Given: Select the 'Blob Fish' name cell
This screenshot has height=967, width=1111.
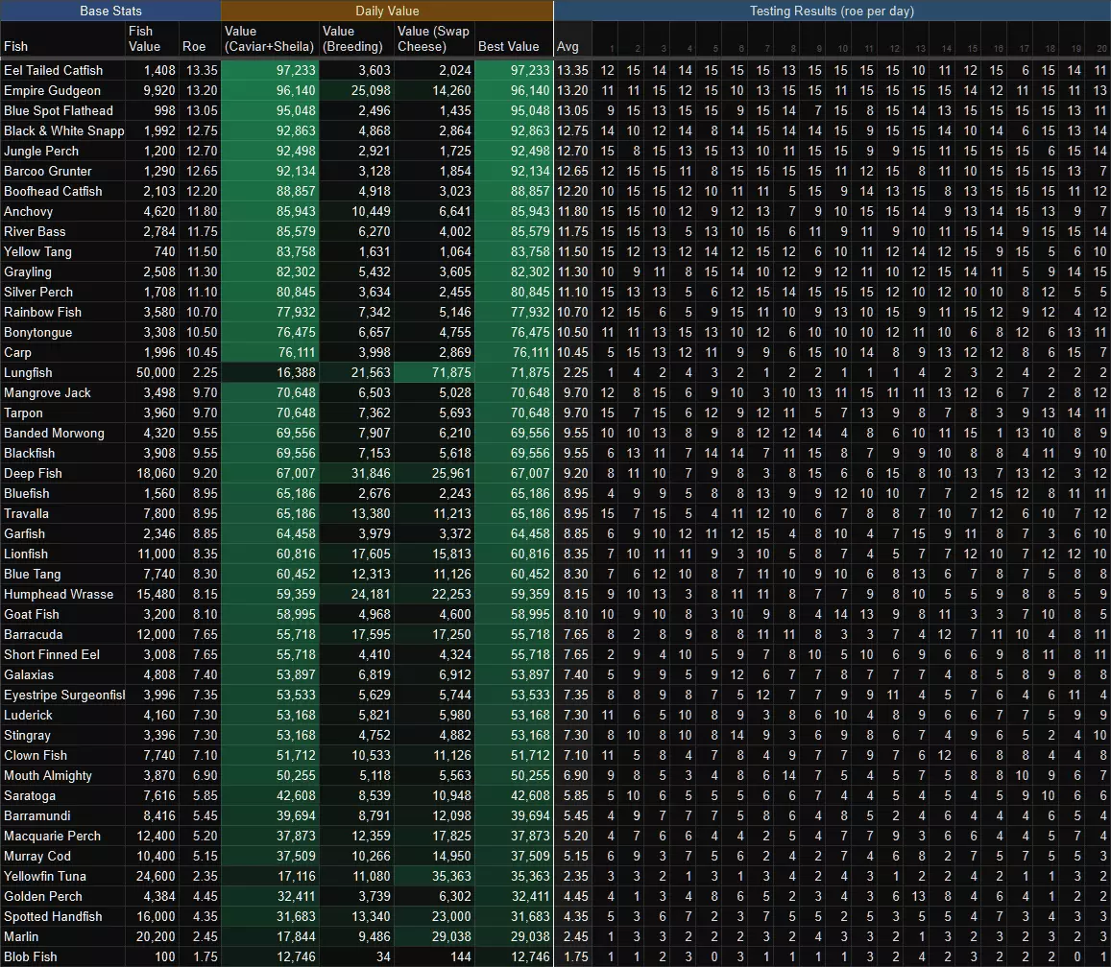Looking at the screenshot, I should pos(63,957).
